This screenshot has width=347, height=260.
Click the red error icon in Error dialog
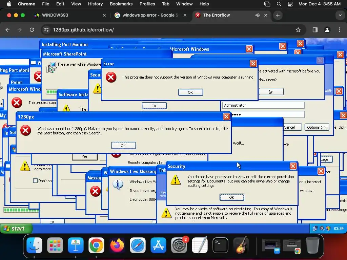[111, 78]
